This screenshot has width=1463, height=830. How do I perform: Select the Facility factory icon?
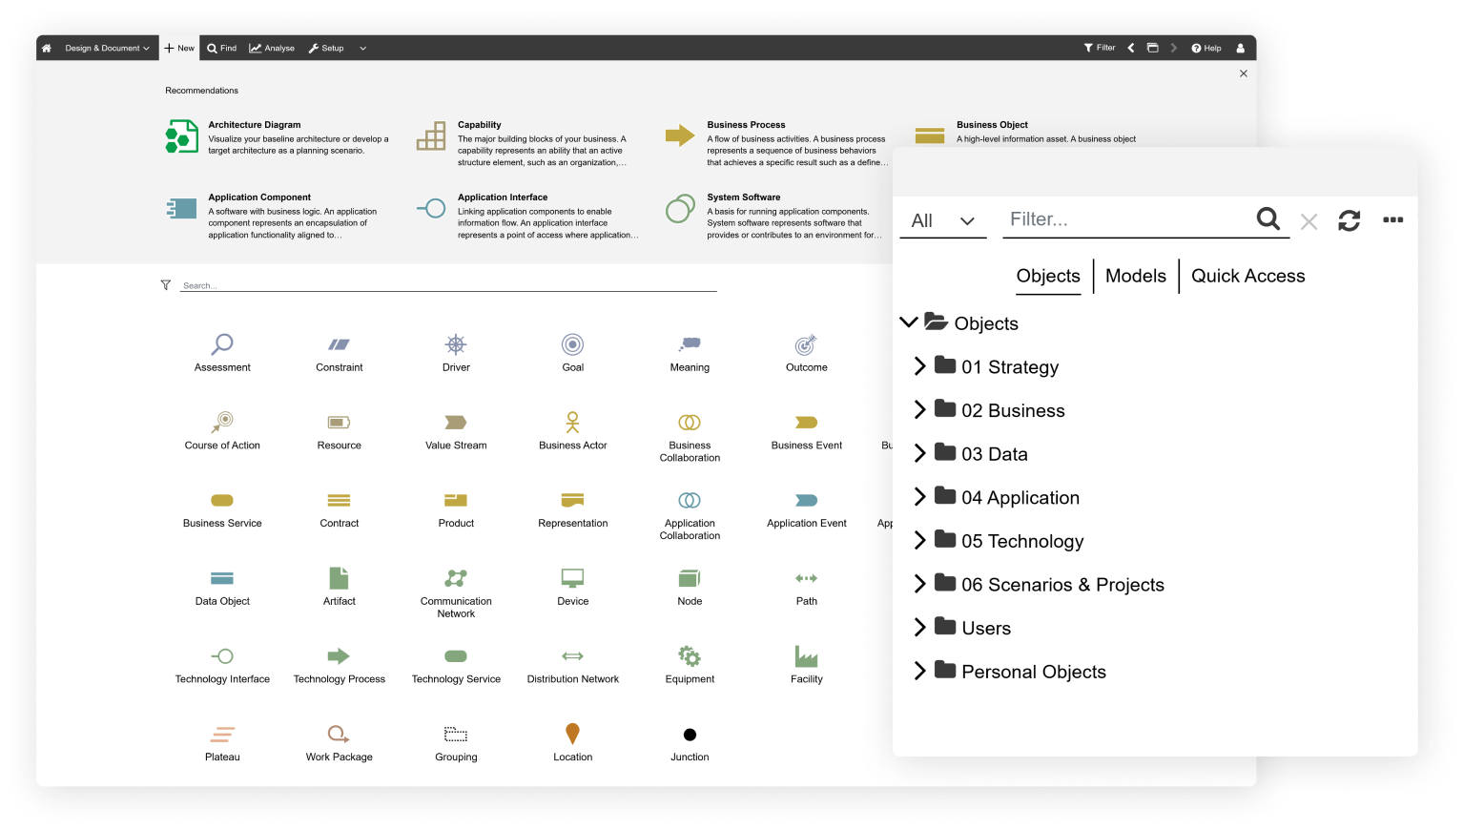click(x=806, y=656)
